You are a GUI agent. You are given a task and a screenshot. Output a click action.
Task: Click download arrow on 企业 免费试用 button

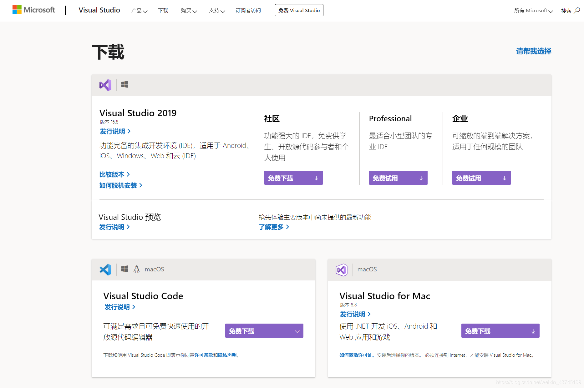coord(504,178)
